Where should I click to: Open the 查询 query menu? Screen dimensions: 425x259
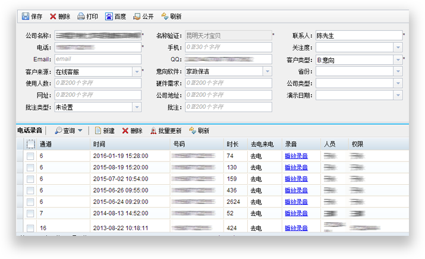pyautogui.click(x=69, y=131)
